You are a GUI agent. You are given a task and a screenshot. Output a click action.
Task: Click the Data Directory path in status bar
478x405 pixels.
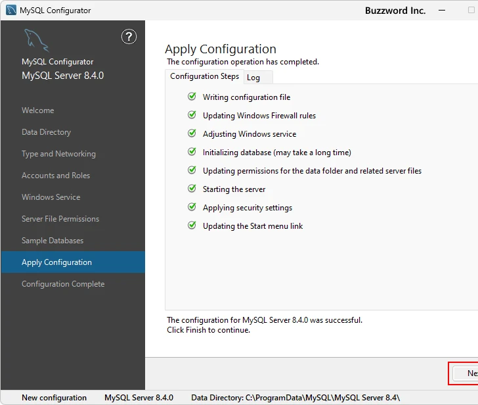295,398
